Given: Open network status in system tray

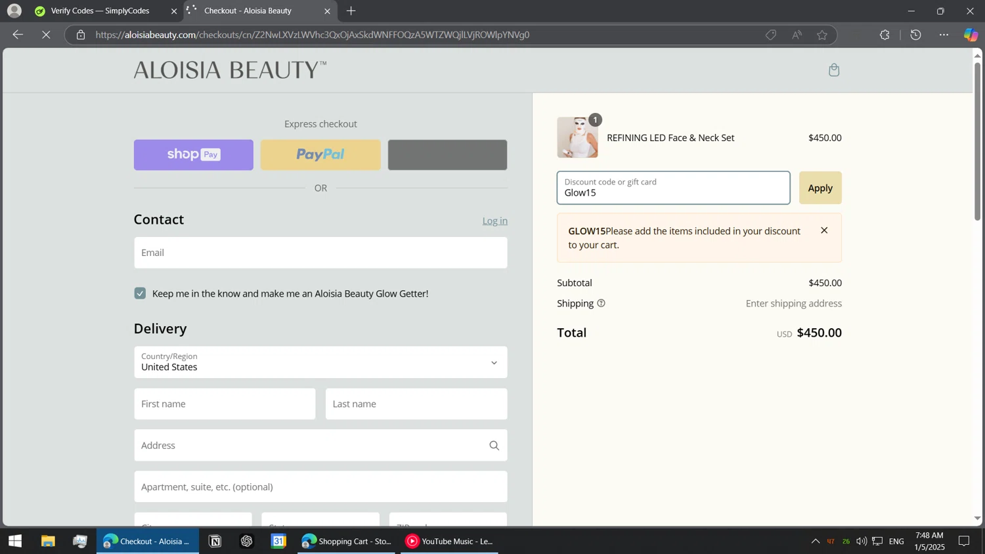Looking at the screenshot, I should pyautogui.click(x=877, y=542).
